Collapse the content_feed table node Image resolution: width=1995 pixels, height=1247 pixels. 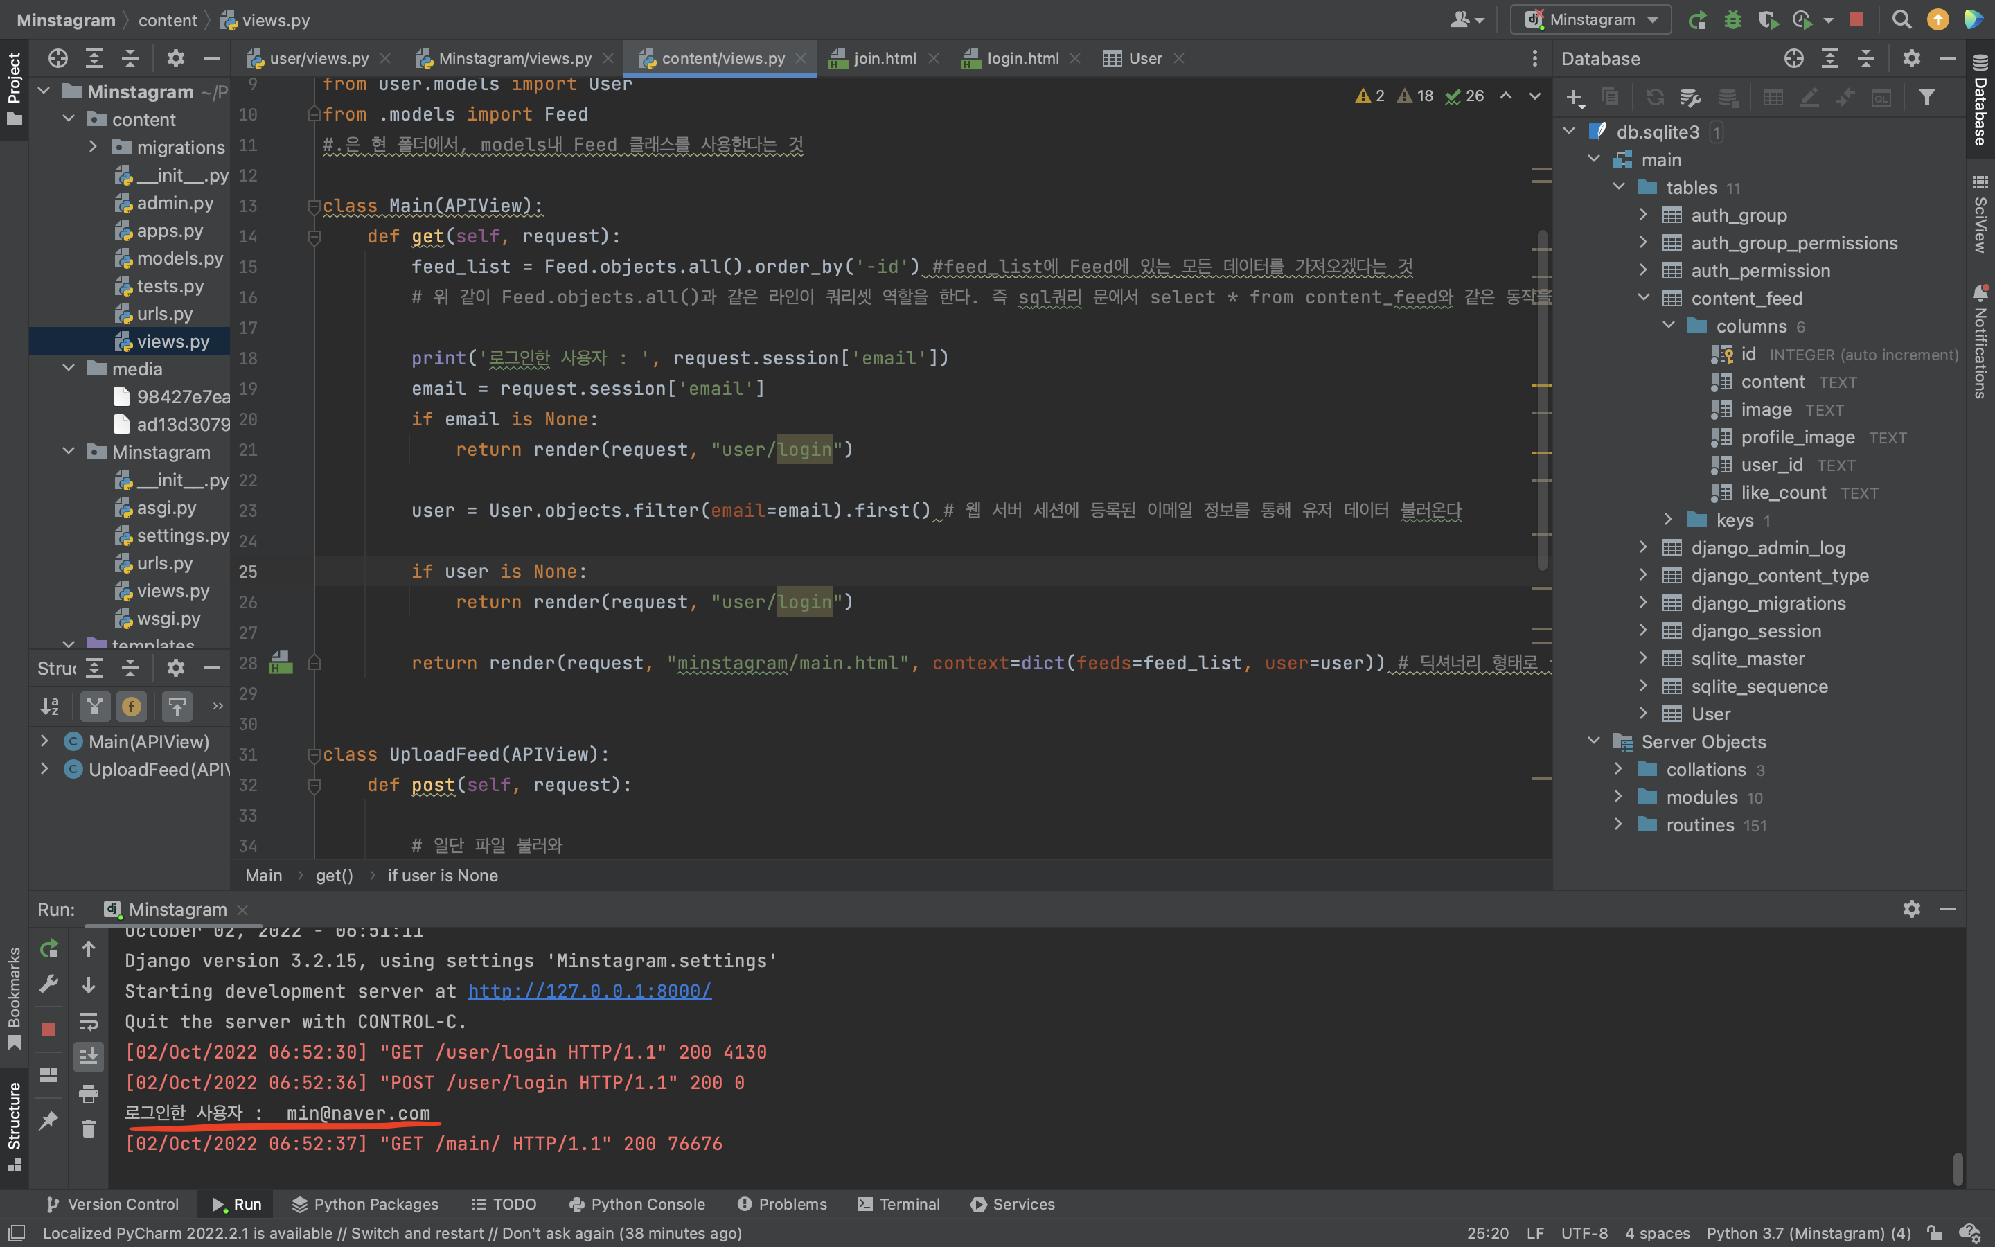(x=1643, y=298)
